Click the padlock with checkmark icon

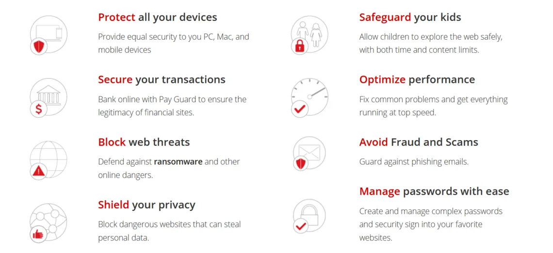309,216
